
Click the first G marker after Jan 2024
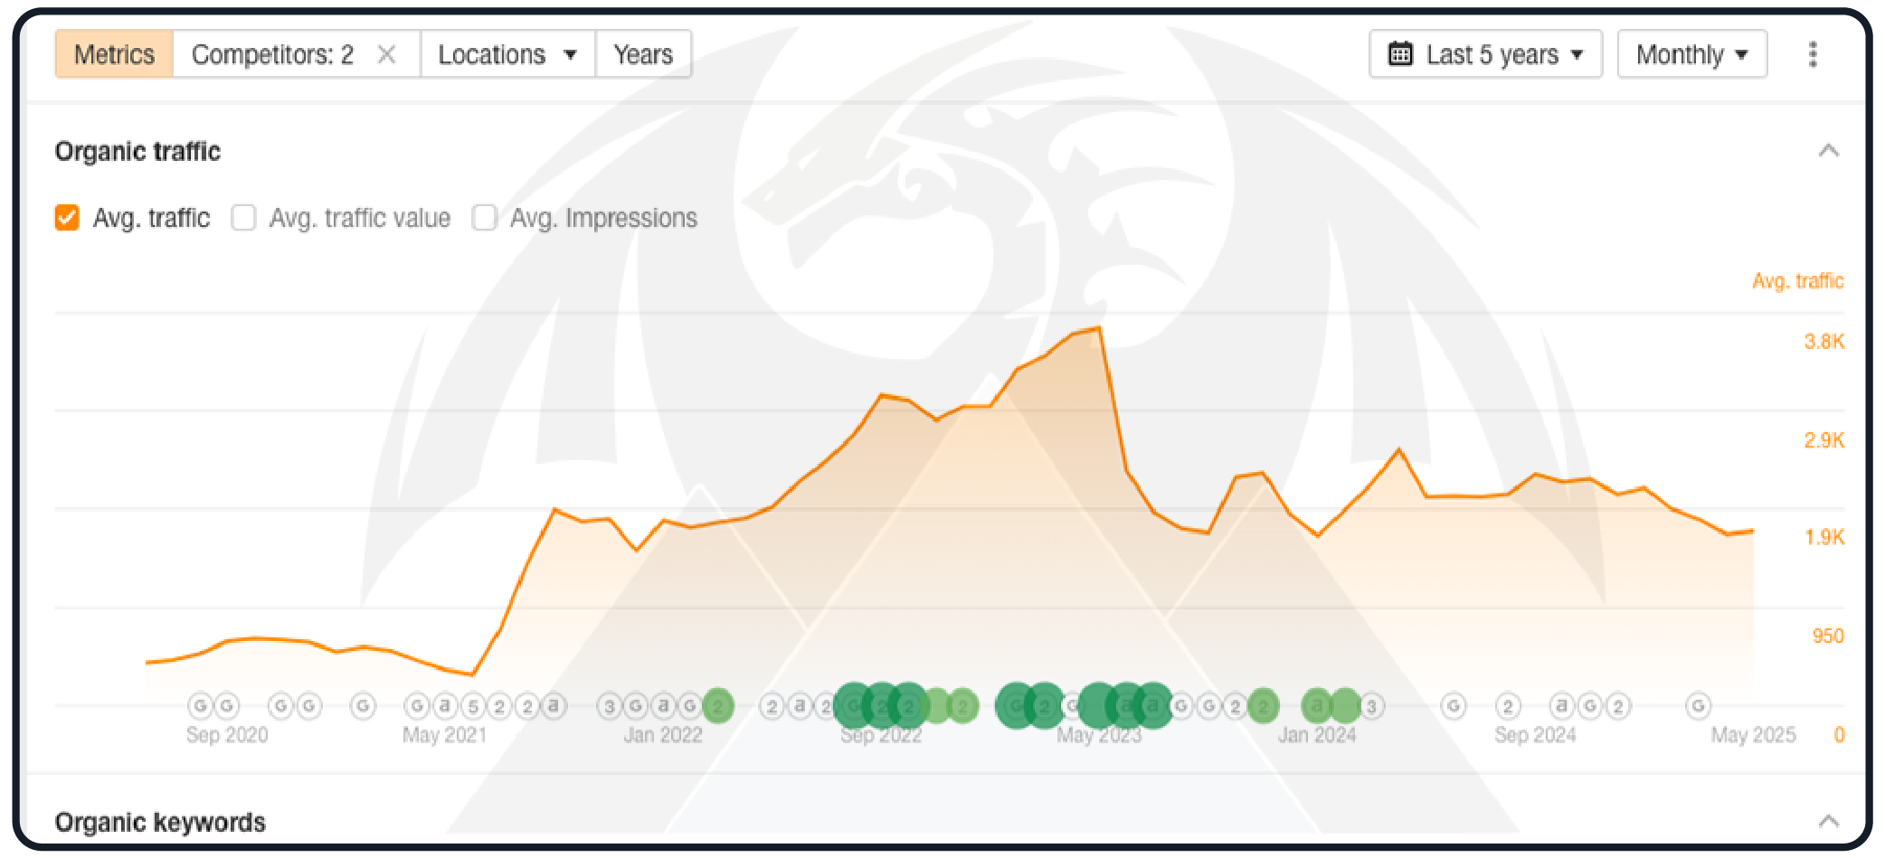[1453, 705]
